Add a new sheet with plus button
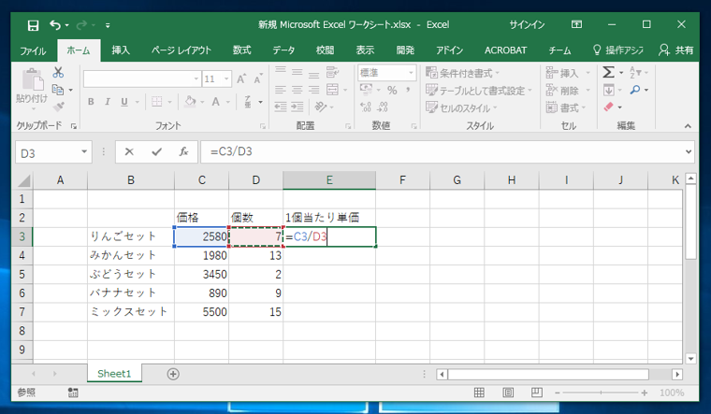 click(x=173, y=374)
